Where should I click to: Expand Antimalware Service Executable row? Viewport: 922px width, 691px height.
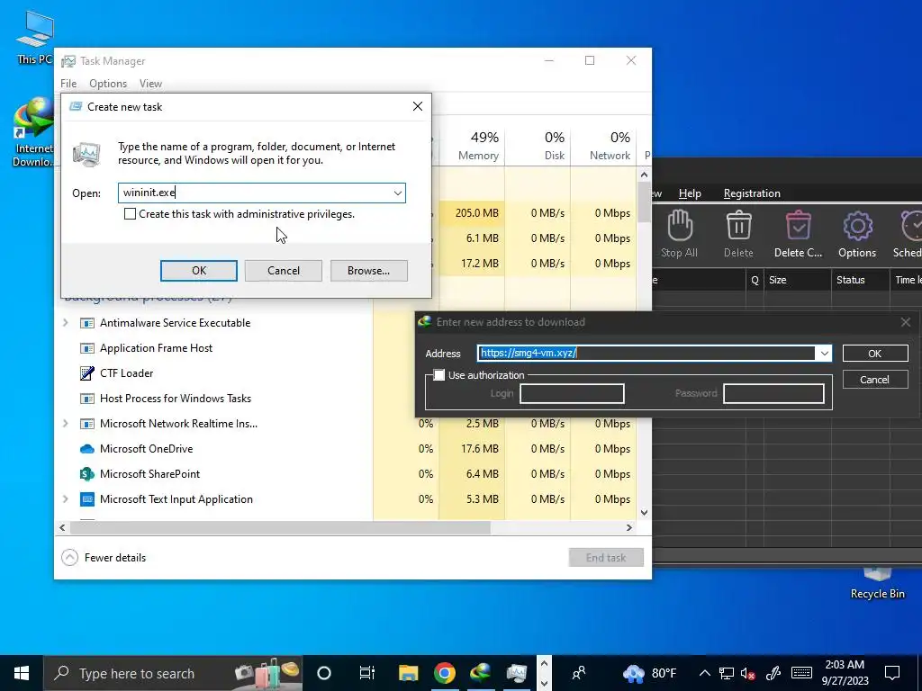[x=65, y=323]
